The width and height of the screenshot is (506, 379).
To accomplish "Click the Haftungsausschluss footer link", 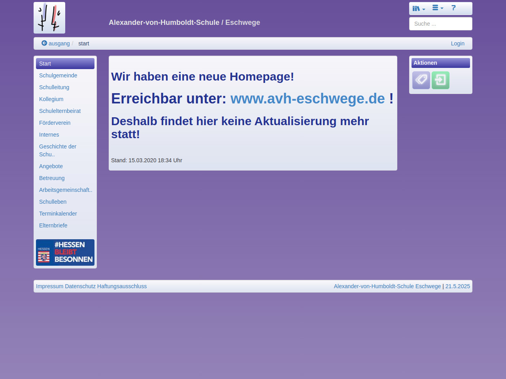I will tap(122, 286).
